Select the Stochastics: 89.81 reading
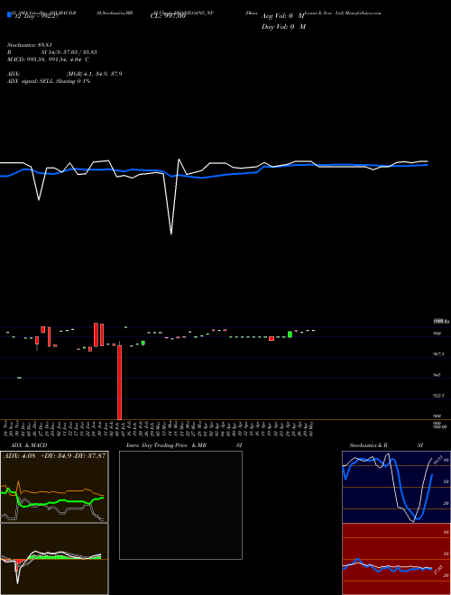This screenshot has height=595, width=451. 29,45
